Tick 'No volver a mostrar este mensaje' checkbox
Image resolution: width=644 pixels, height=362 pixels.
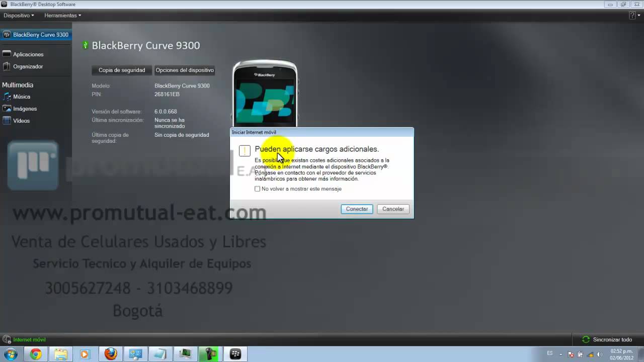[258, 189]
